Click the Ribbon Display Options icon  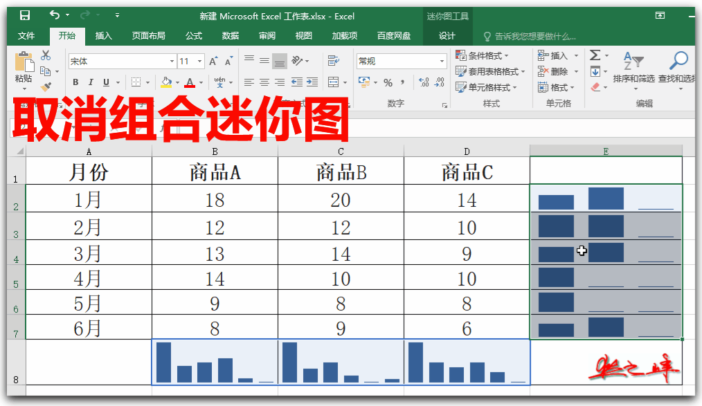660,16
